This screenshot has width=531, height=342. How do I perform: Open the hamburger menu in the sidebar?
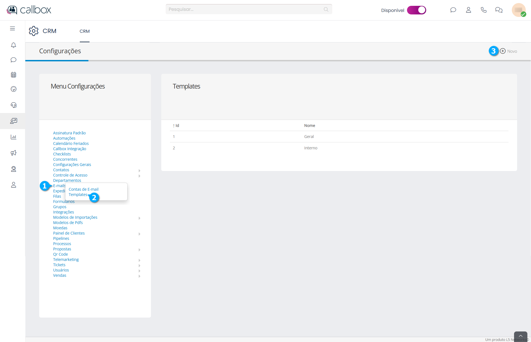[13, 28]
